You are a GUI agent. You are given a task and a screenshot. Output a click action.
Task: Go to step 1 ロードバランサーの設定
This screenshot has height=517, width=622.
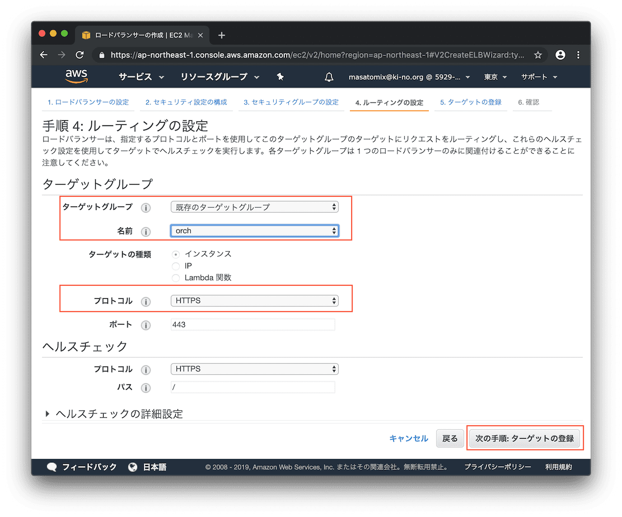88,102
